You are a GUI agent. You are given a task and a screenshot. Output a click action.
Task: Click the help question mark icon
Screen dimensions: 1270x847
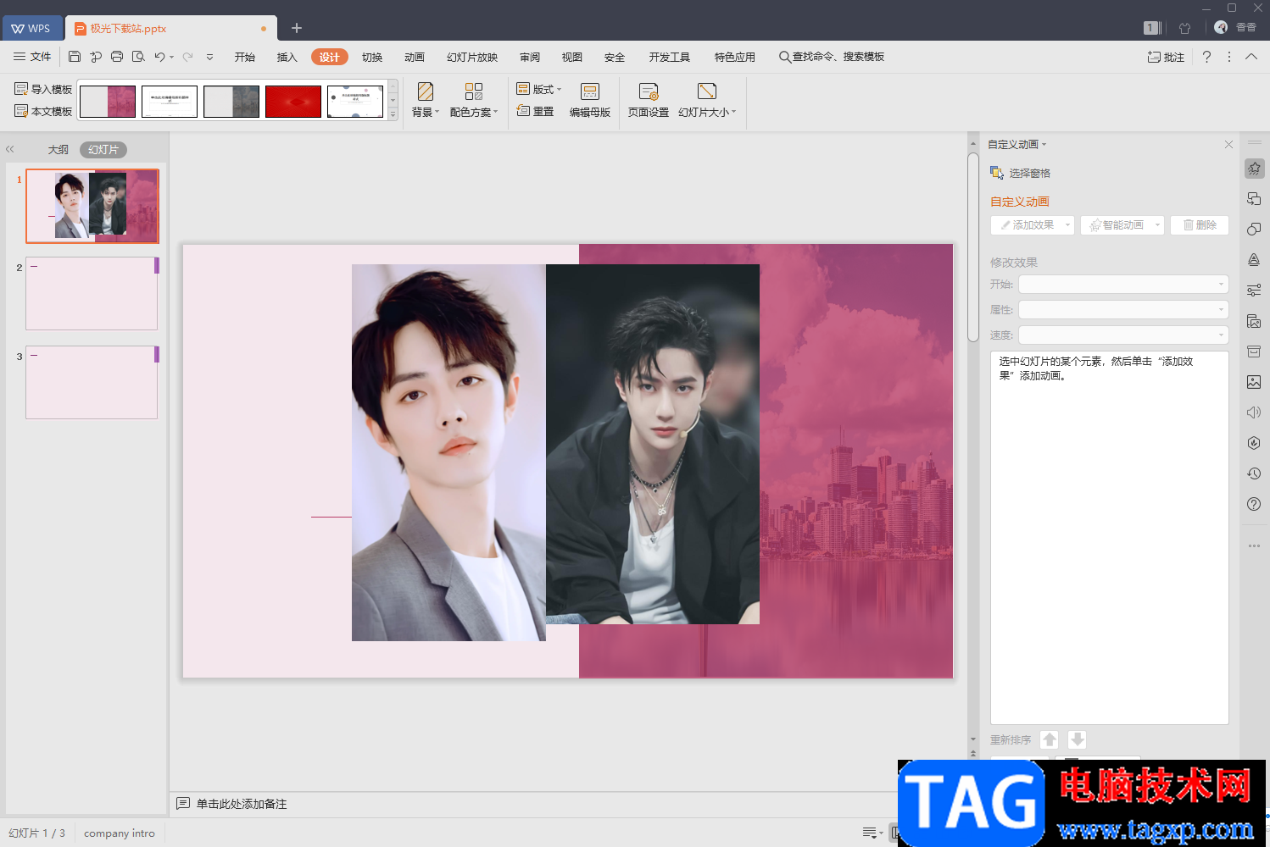pyautogui.click(x=1206, y=57)
